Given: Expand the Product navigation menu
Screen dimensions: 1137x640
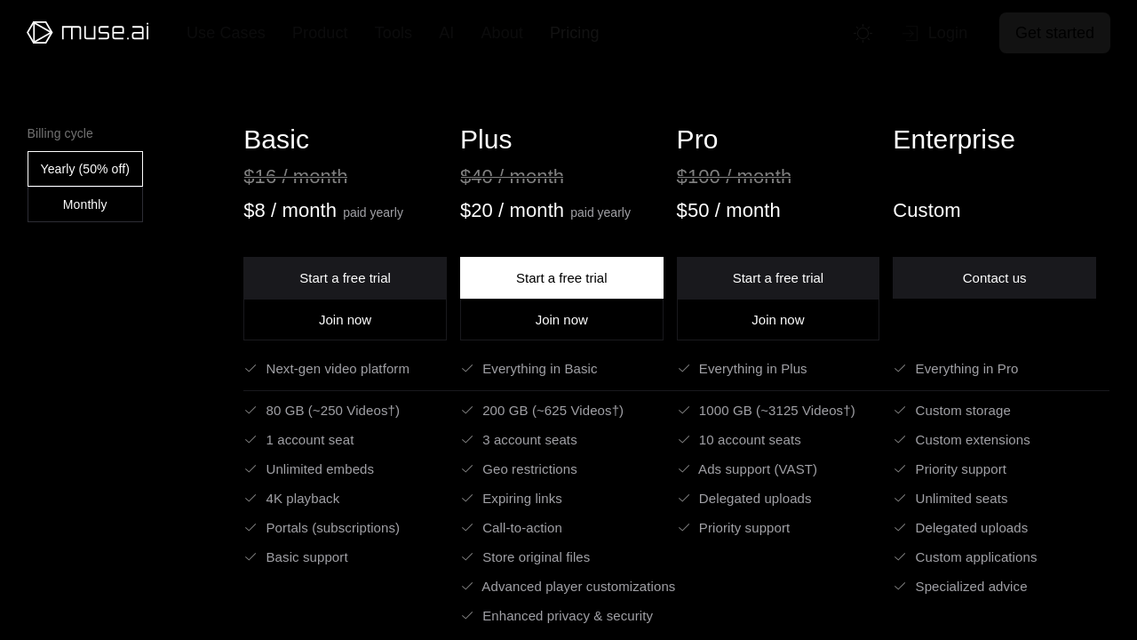Looking at the screenshot, I should coord(320,33).
